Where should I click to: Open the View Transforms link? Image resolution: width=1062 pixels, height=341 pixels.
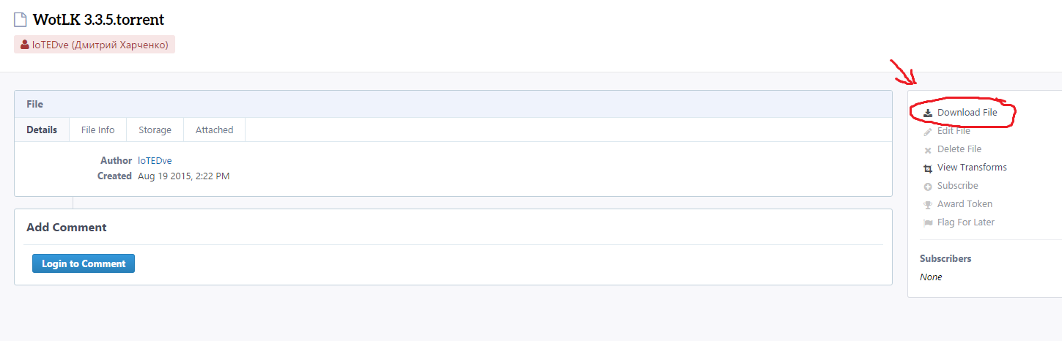(972, 168)
